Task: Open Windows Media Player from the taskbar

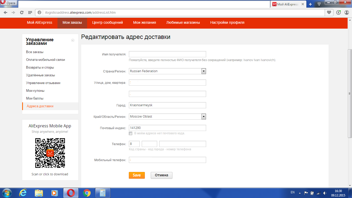Action: [x=54, y=193]
